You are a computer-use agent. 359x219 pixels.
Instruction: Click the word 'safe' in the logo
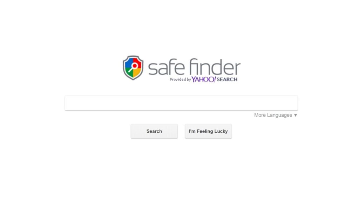167,67
